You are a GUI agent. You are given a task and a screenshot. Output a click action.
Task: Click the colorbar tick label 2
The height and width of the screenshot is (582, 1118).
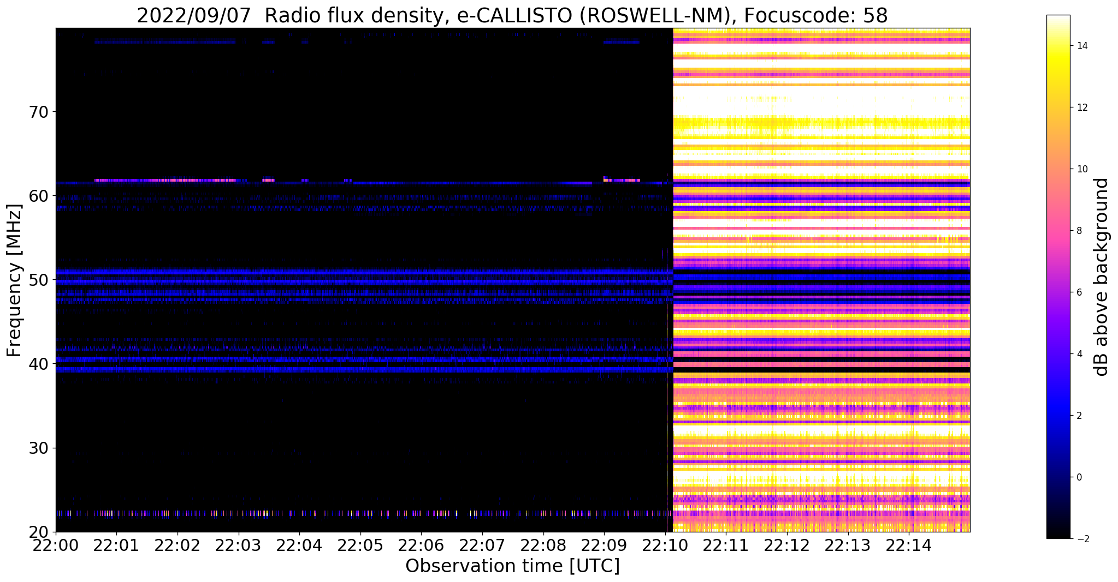pyautogui.click(x=1078, y=416)
